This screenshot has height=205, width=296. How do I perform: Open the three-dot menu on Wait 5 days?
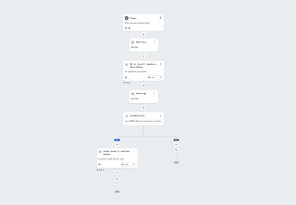[155, 42]
